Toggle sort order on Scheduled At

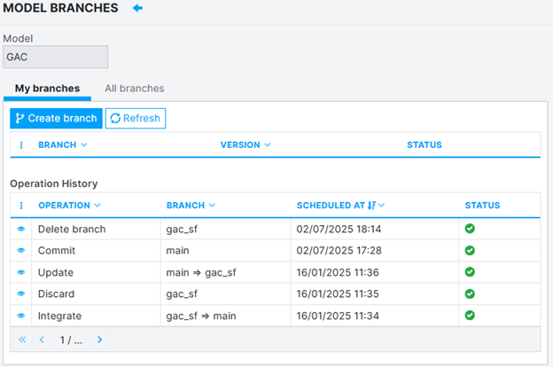pos(371,206)
